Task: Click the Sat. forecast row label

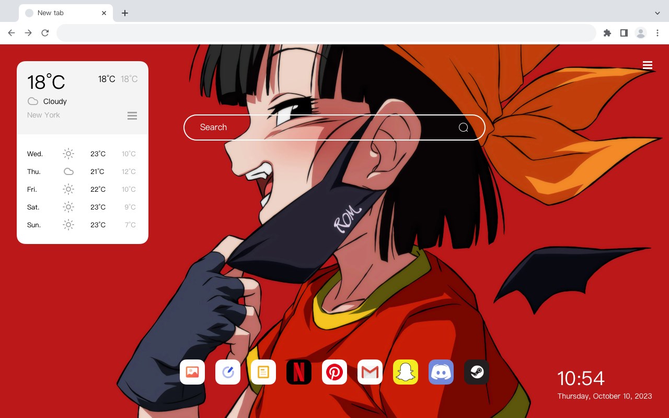Action: pyautogui.click(x=33, y=207)
